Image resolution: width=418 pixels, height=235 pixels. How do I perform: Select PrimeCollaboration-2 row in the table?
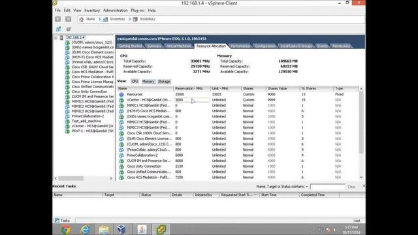[x=238, y=155]
